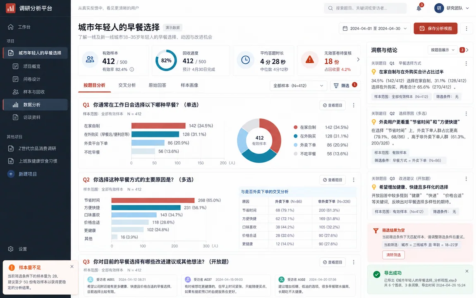Click the 82% progress ring

point(166,60)
